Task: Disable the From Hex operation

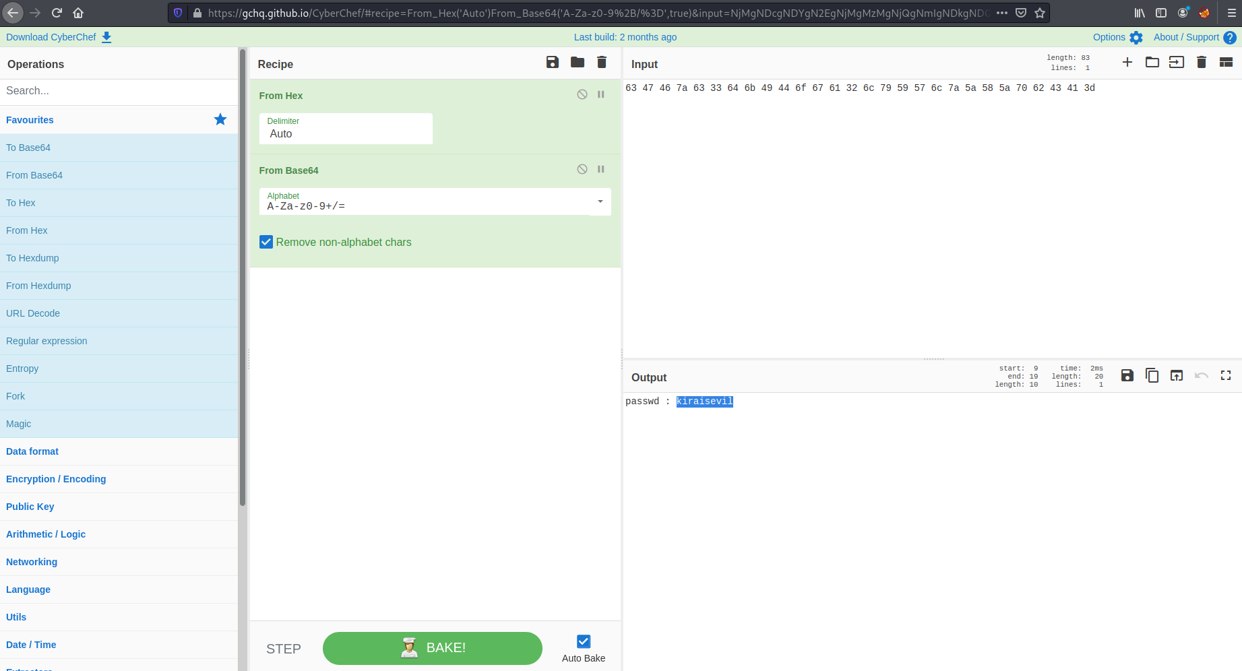Action: click(x=582, y=95)
